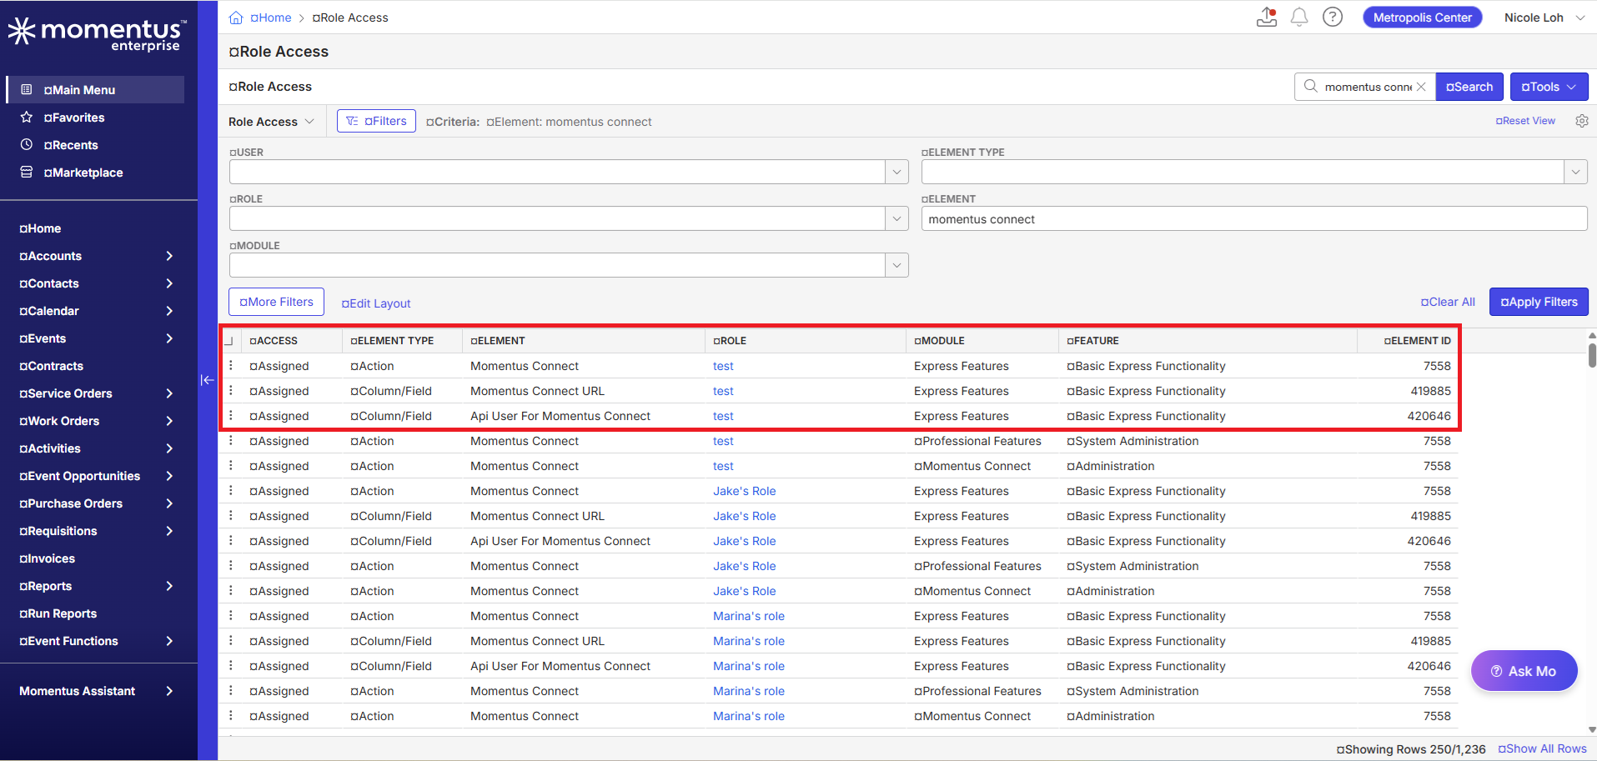Sort by FEATURE column header
This screenshot has height=761, width=1597.
coord(1092,341)
